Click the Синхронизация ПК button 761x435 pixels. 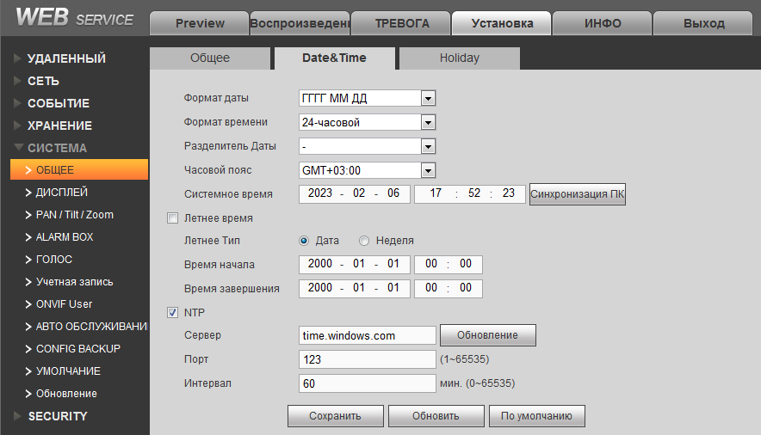click(577, 194)
